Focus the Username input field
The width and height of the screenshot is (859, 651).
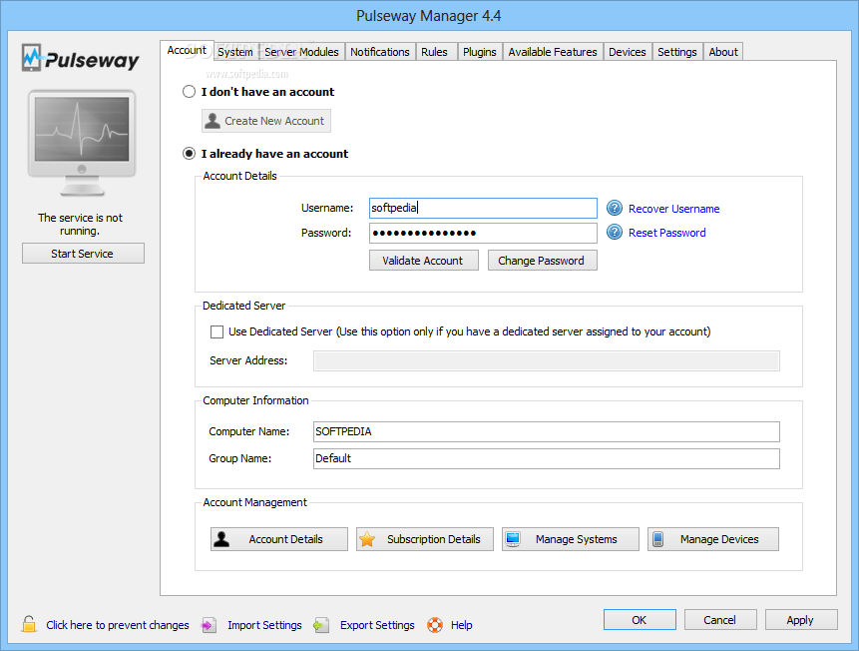coord(483,209)
